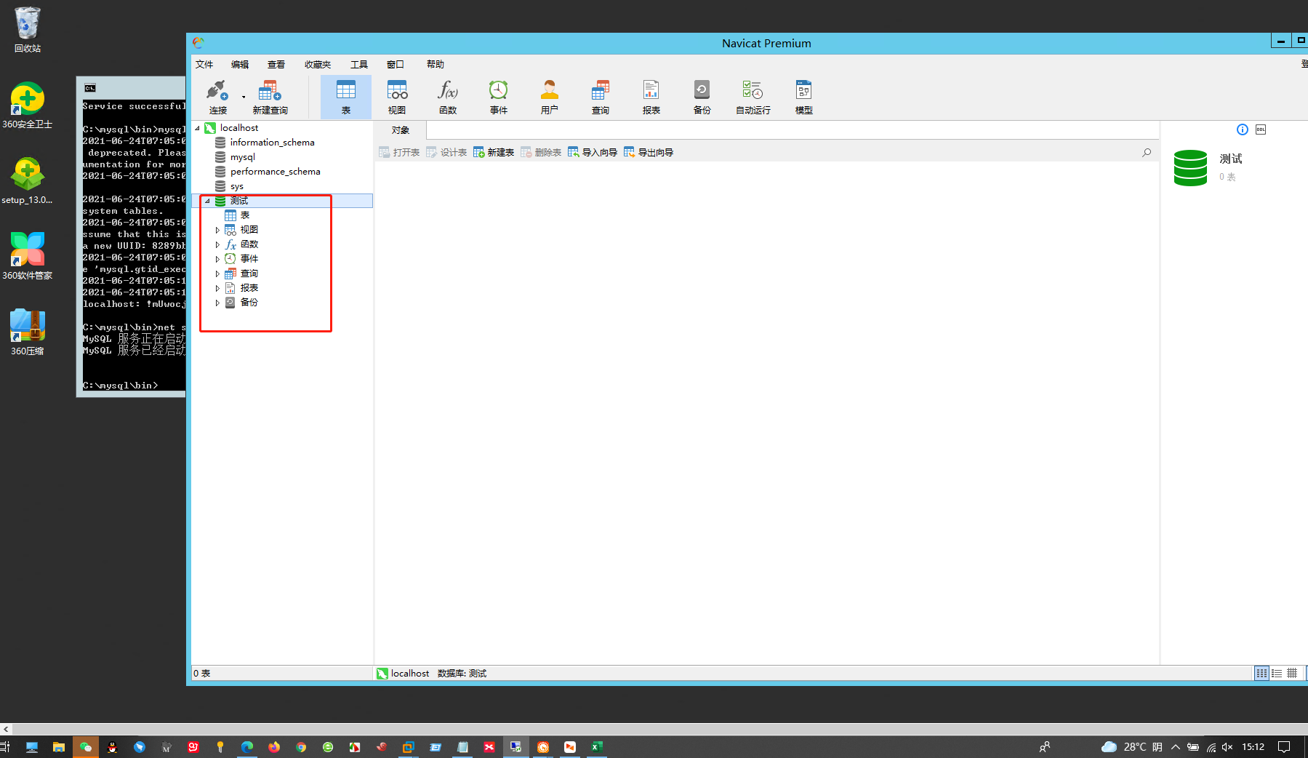The image size is (1308, 758).
Task: Open the 模型 (Model) toolbar icon
Action: (803, 96)
